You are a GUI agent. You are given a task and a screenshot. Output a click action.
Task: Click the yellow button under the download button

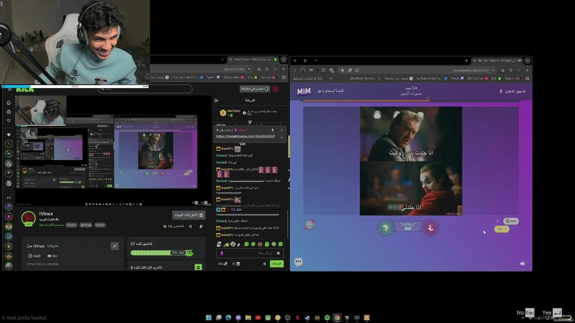coord(502,229)
